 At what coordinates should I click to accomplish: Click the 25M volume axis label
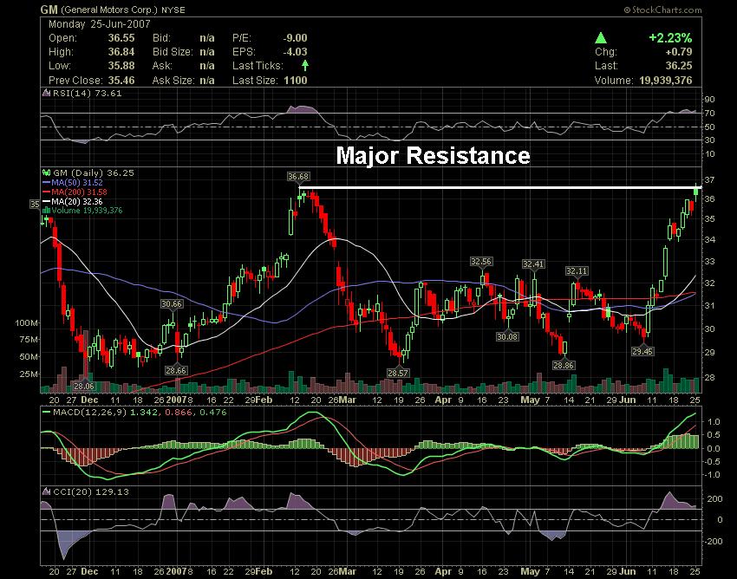pos(29,374)
